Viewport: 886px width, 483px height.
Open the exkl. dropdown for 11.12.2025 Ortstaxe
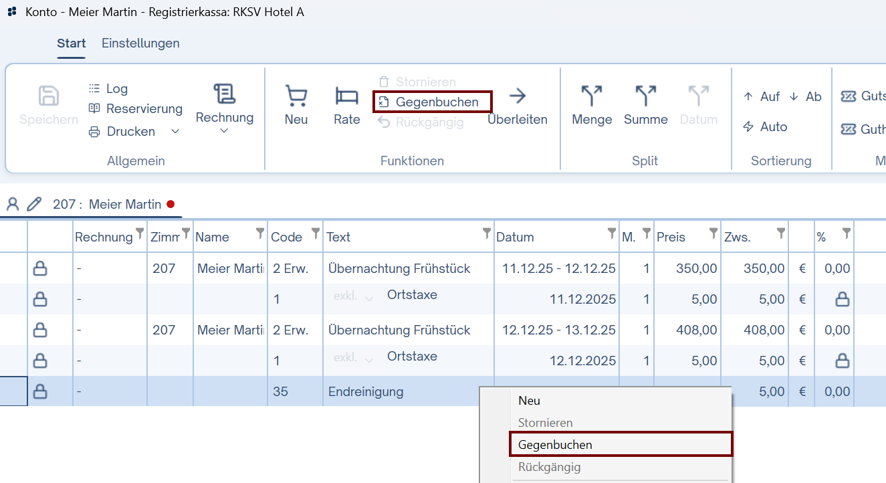click(368, 299)
